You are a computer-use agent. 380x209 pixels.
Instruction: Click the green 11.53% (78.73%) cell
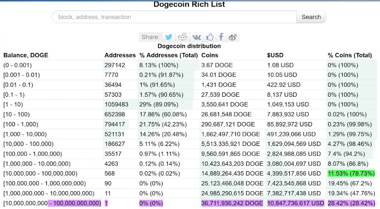point(351,174)
